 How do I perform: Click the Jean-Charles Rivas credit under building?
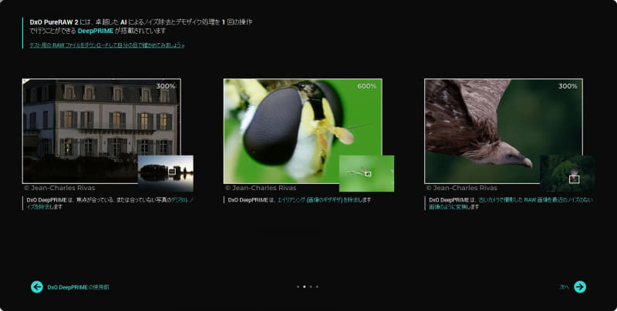point(59,188)
